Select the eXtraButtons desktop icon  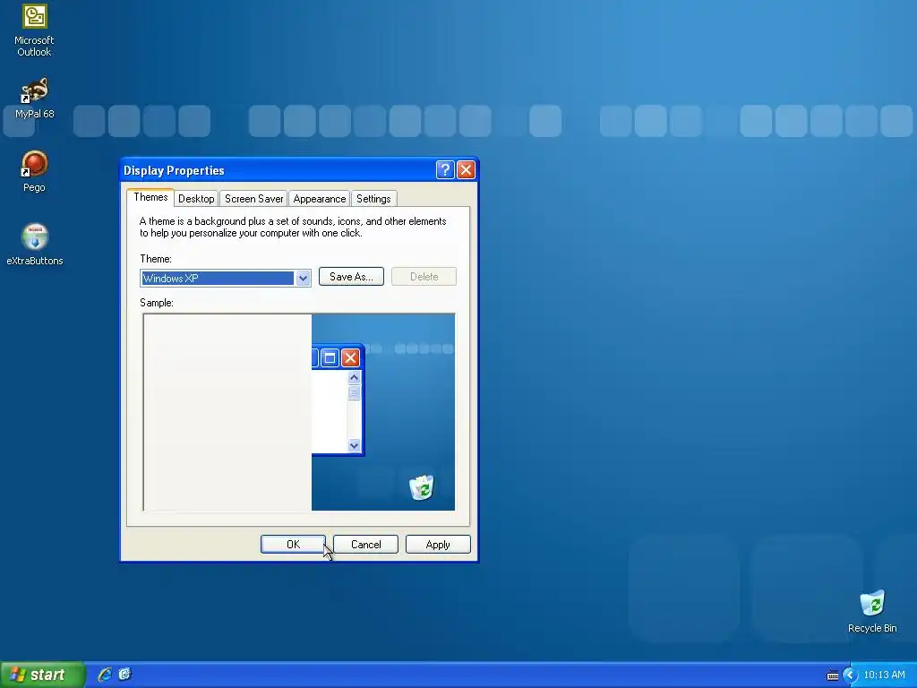(35, 245)
